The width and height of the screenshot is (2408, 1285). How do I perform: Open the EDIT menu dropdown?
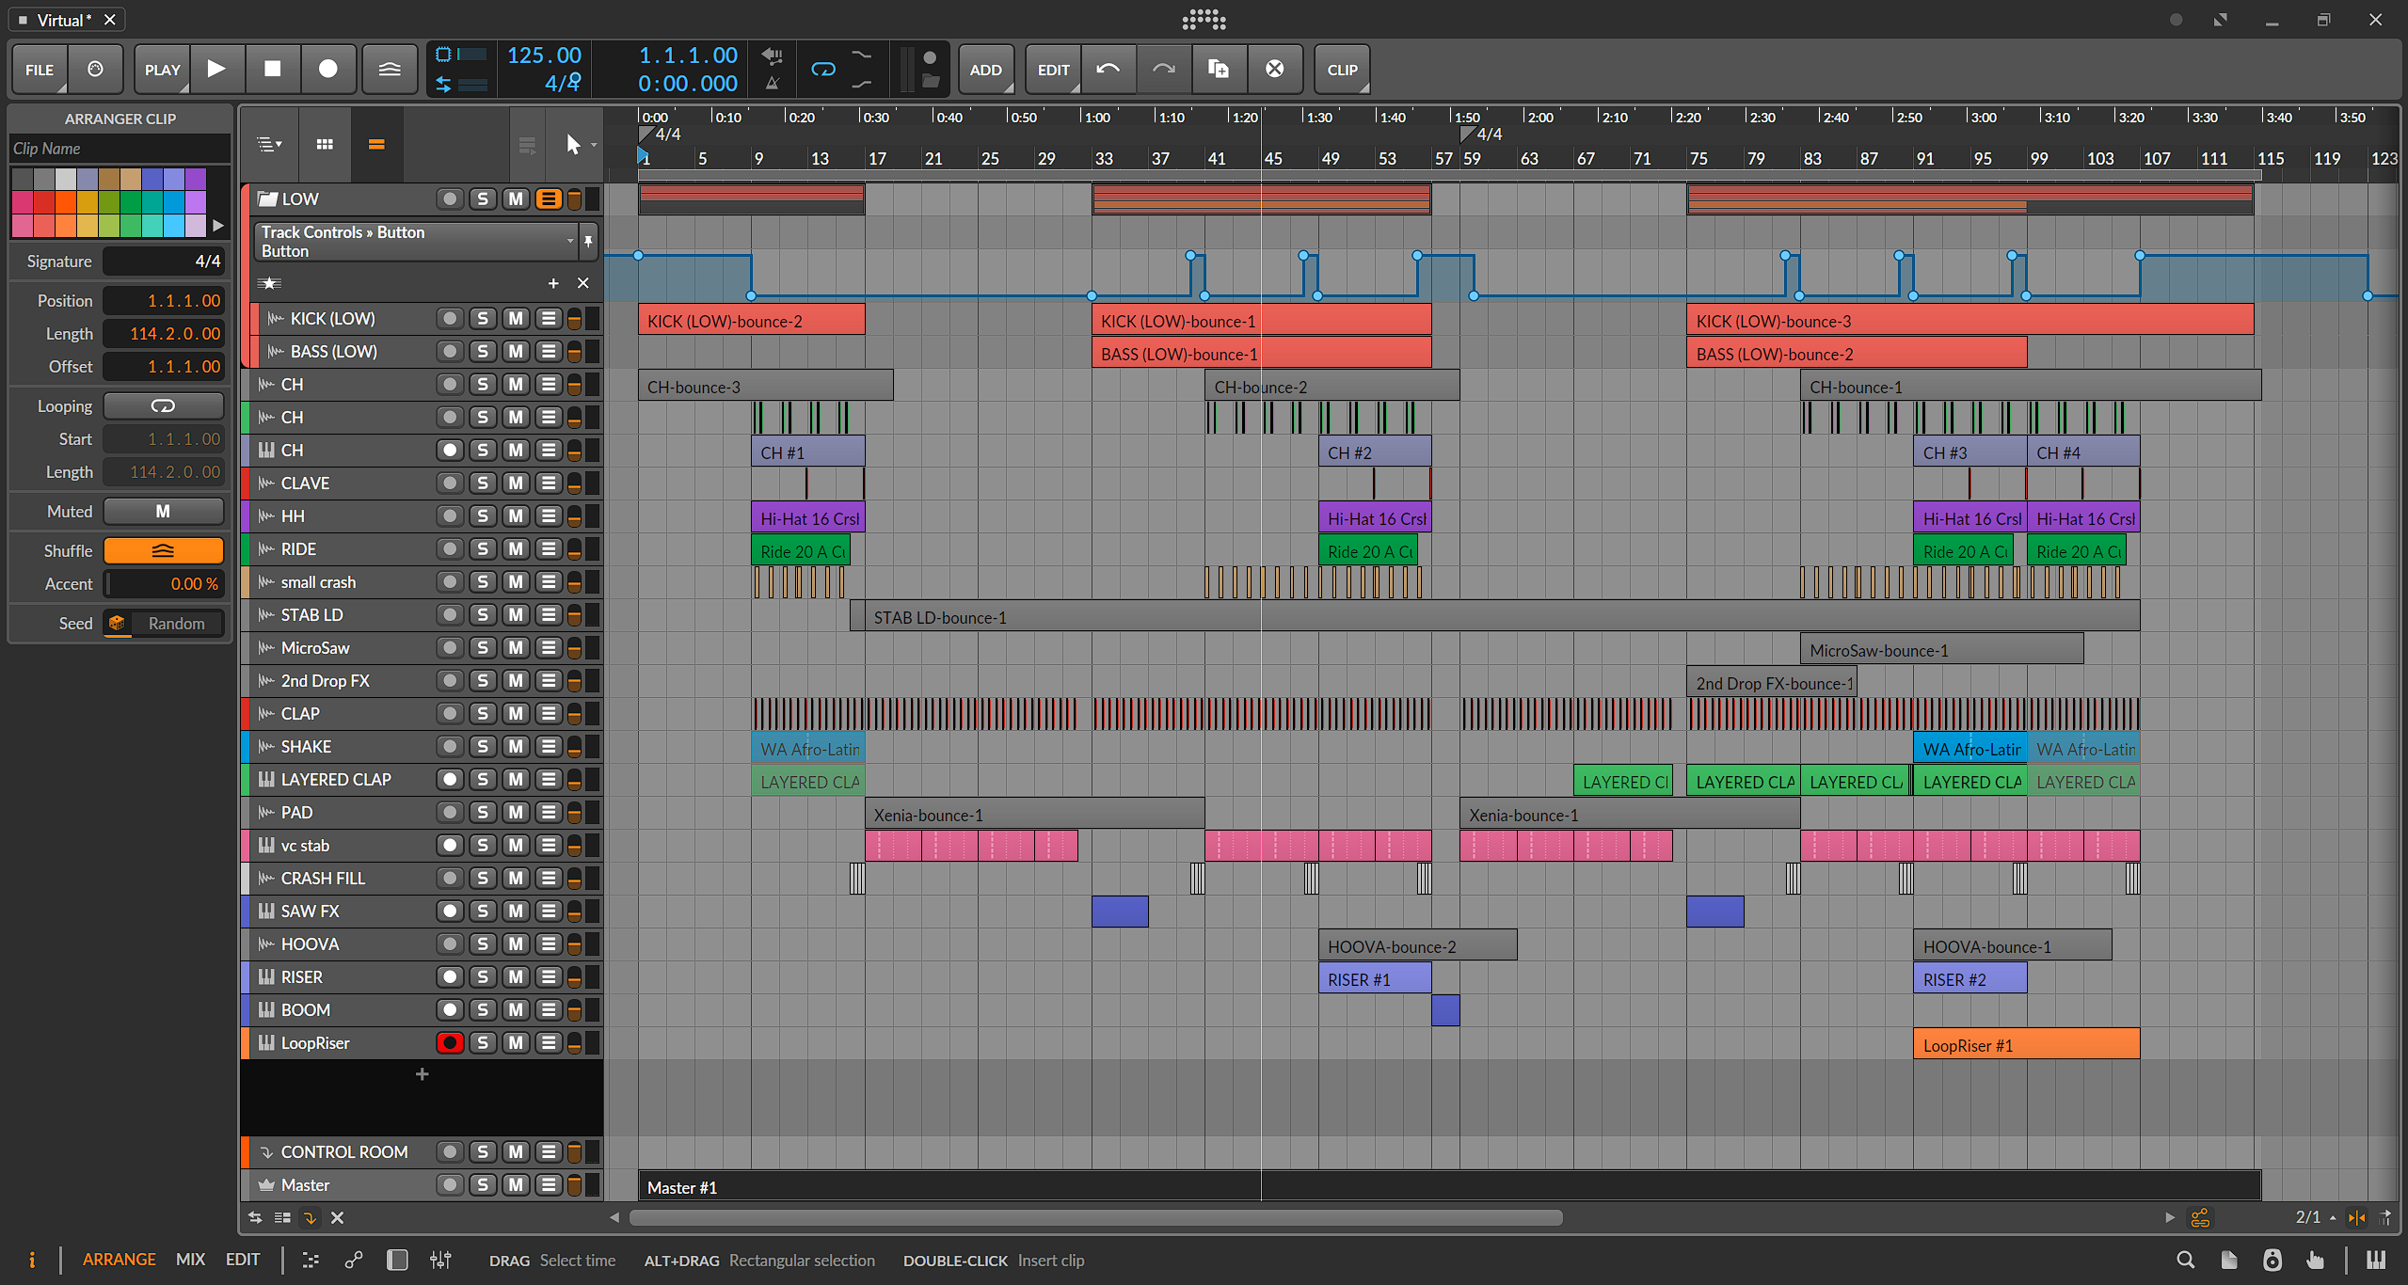[1053, 69]
